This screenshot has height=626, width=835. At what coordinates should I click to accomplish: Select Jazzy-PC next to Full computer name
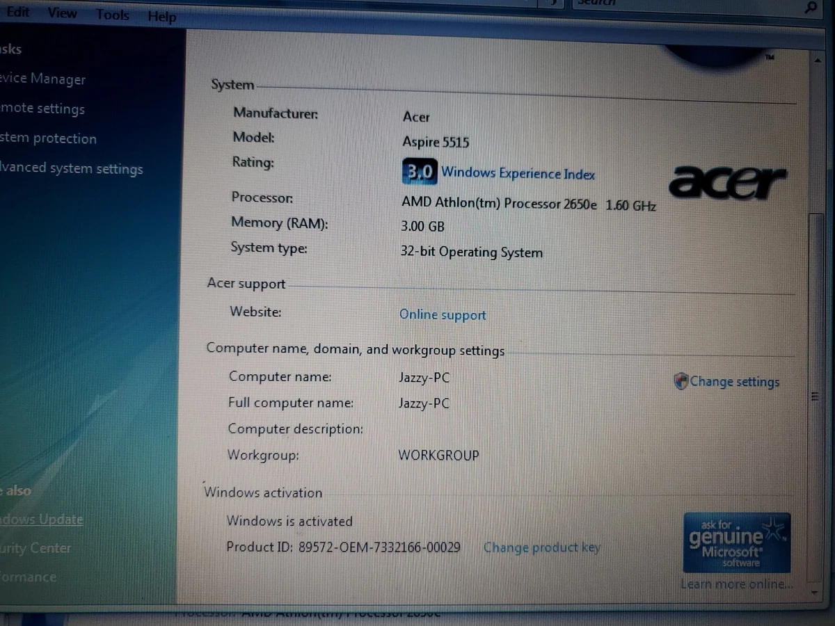[x=424, y=403]
